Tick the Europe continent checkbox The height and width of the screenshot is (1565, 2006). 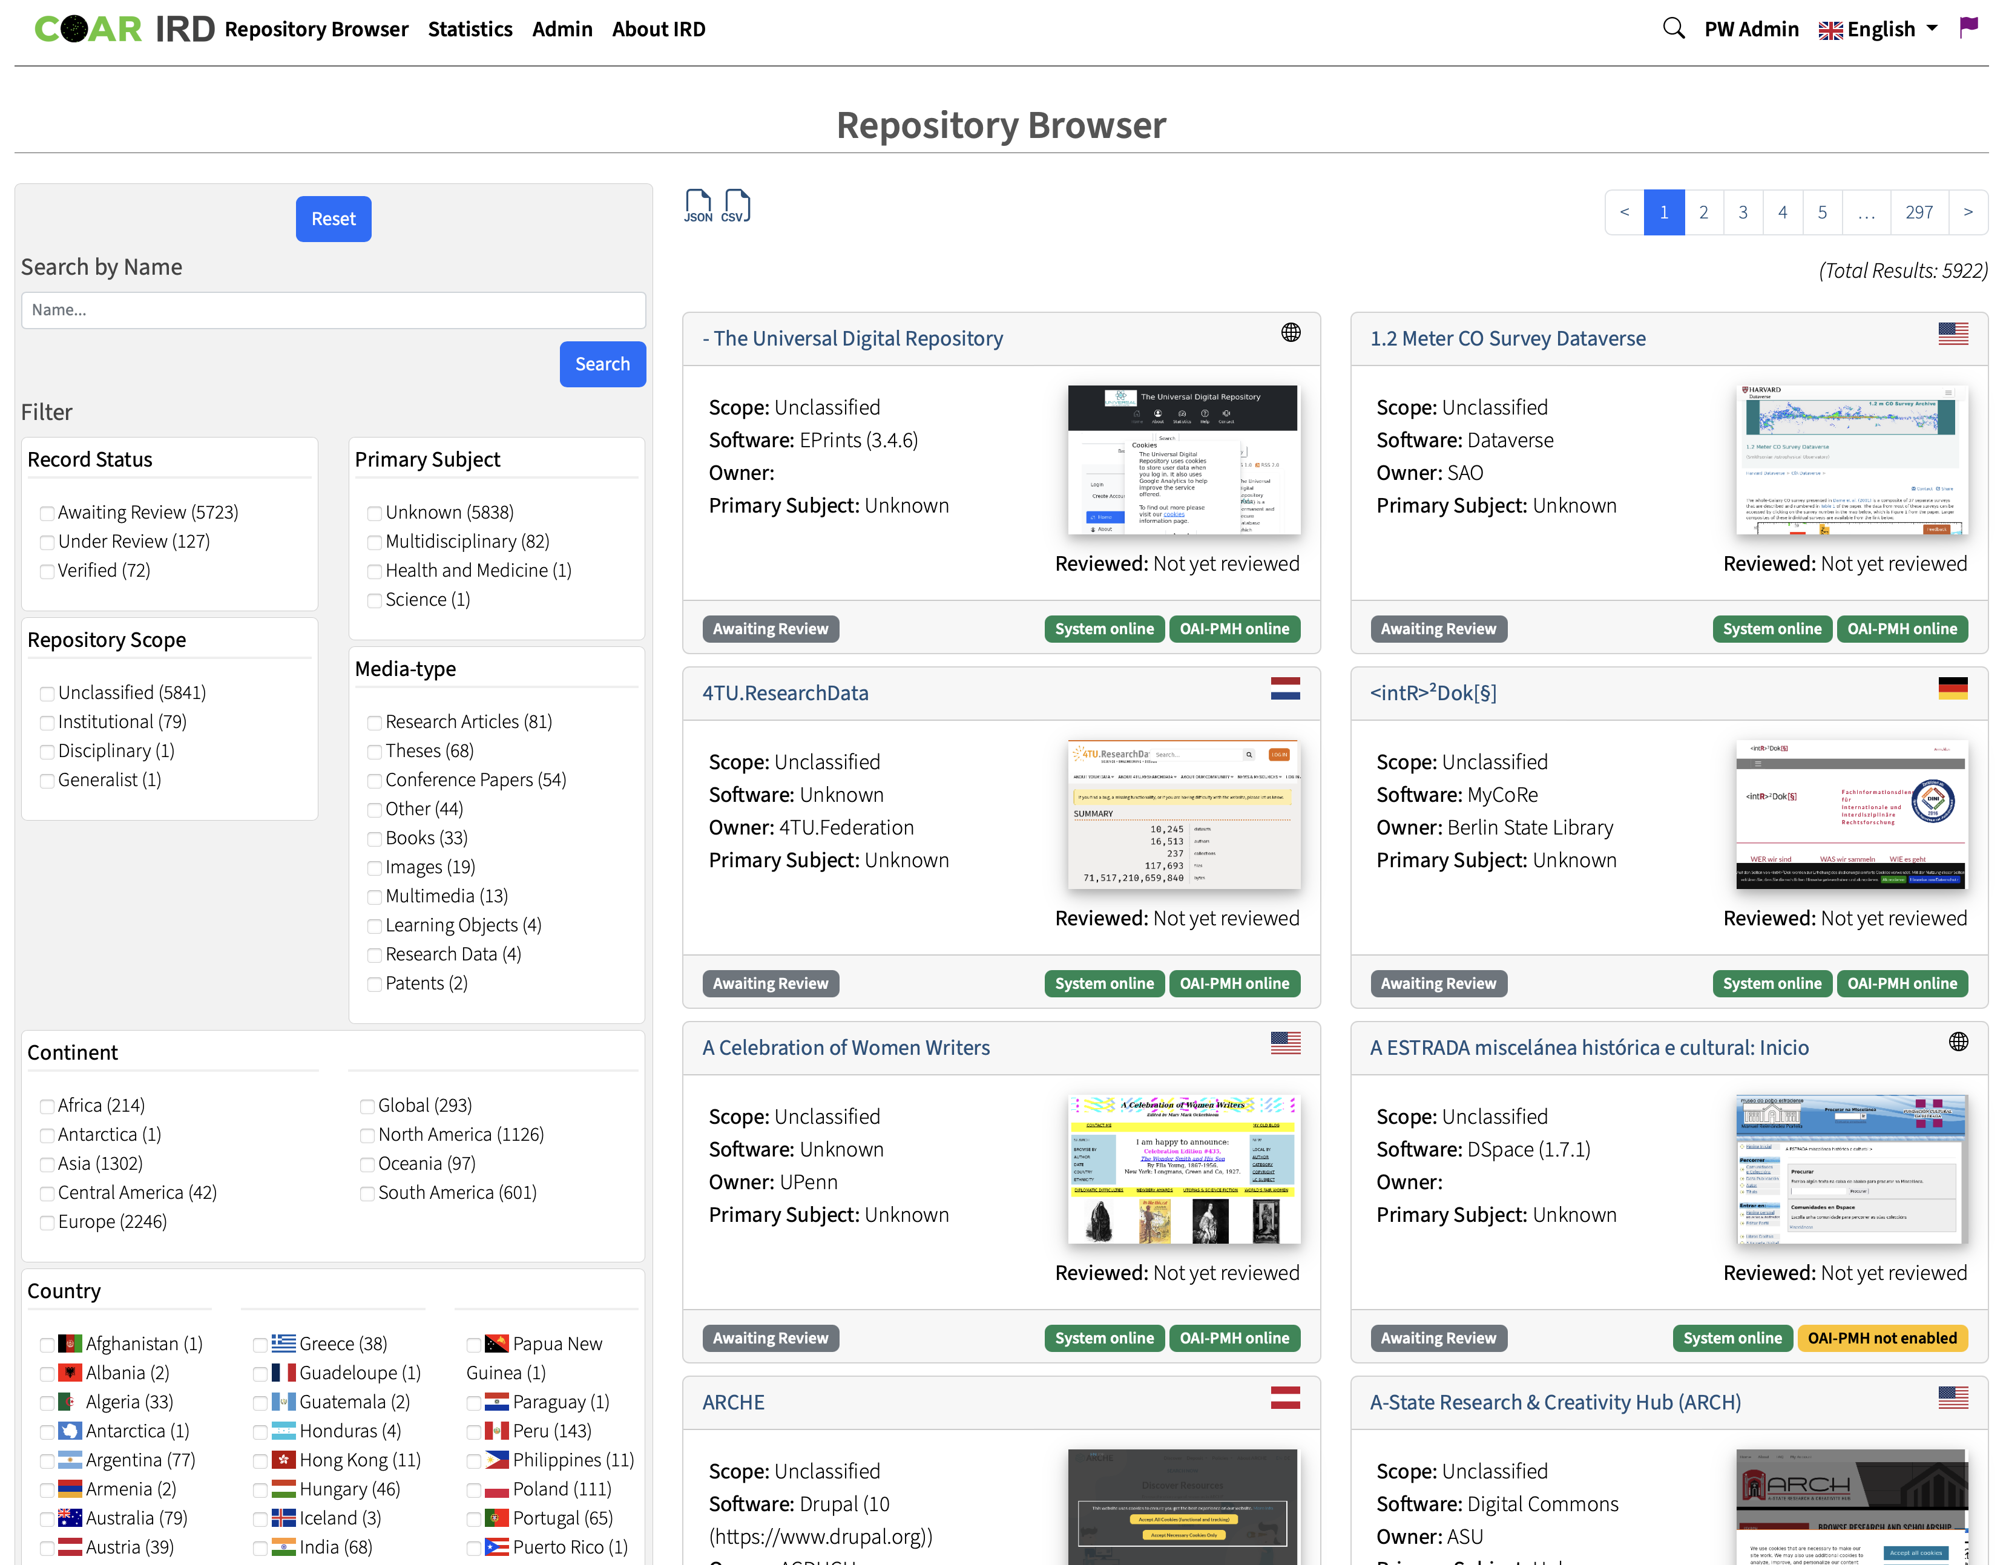47,1222
